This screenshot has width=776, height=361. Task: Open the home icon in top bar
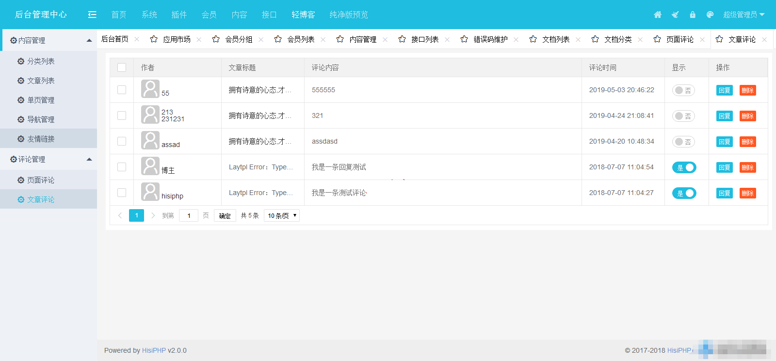tap(658, 15)
